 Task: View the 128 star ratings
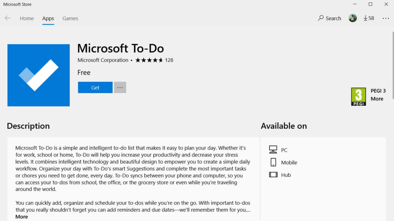coord(154,60)
